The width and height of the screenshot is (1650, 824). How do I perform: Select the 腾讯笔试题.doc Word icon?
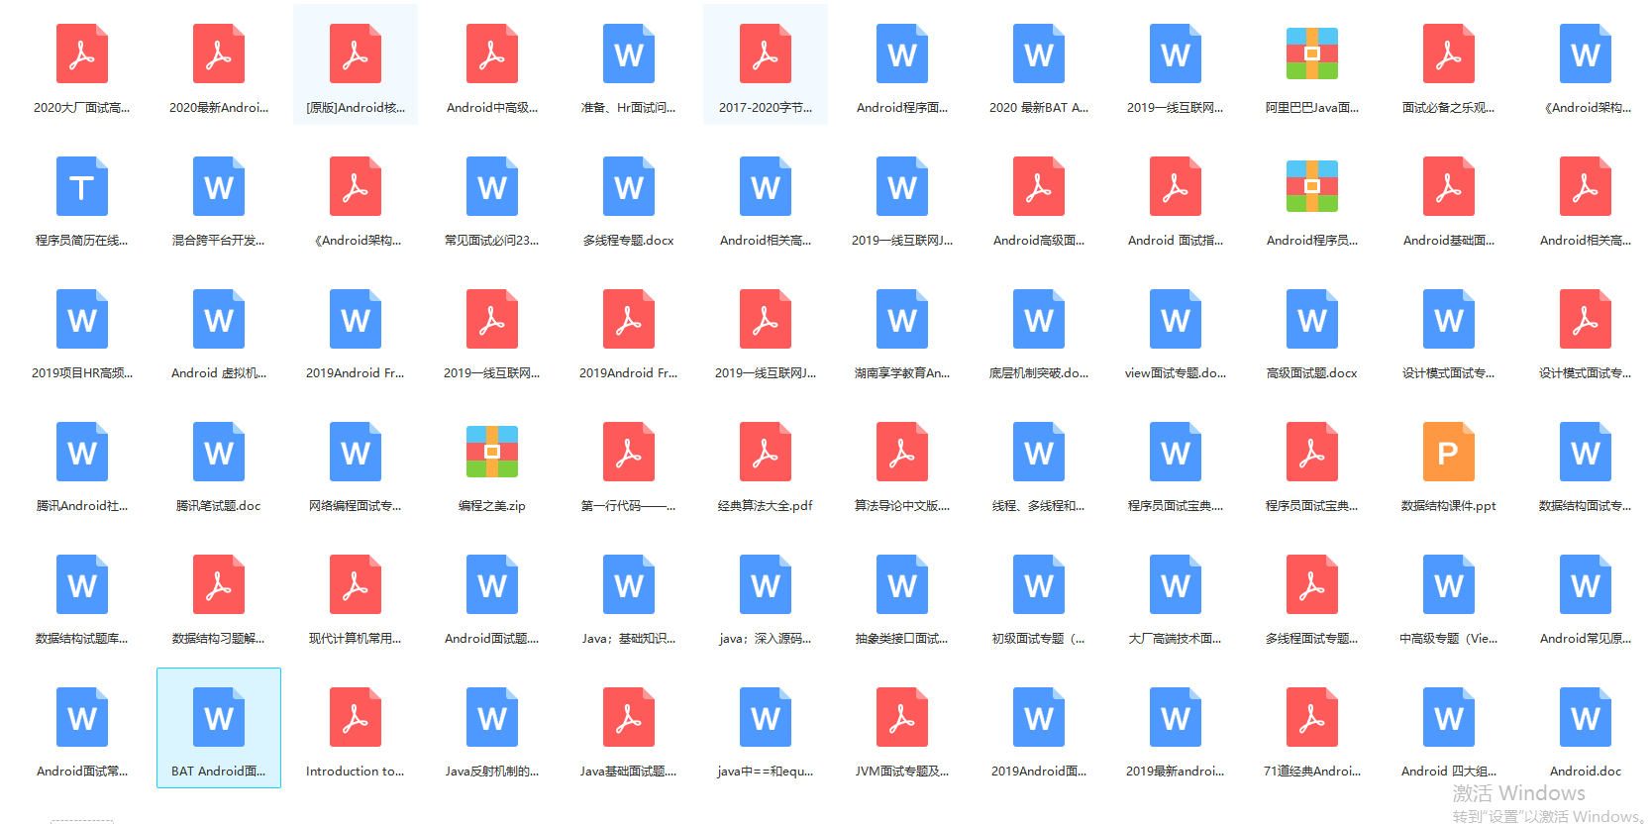point(219,452)
